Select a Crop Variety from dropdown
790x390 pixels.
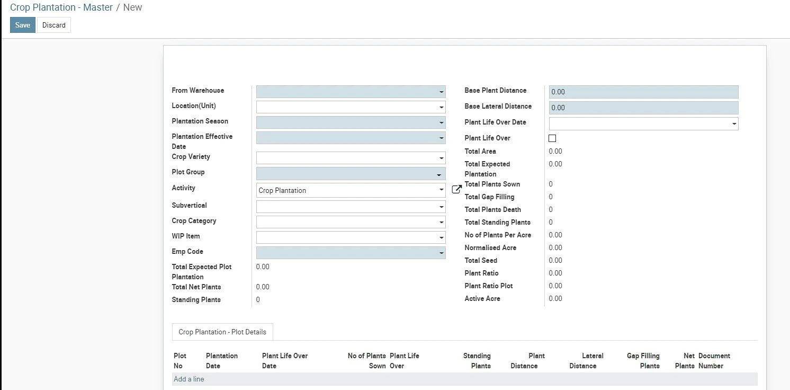click(351, 158)
